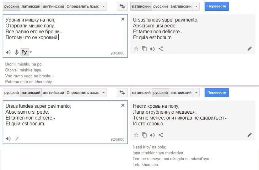The height and width of the screenshot is (170, 259).
Task: Expand upper source language list arrow
Action: pyautogui.click(x=104, y=6)
